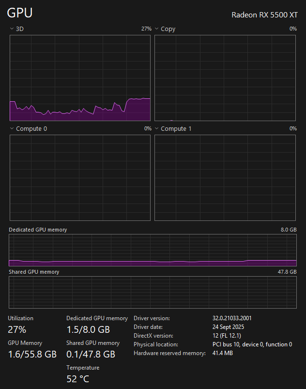The image size is (306, 389).
Task: Click the Shared GPU memory usage graph
Action: [153, 292]
